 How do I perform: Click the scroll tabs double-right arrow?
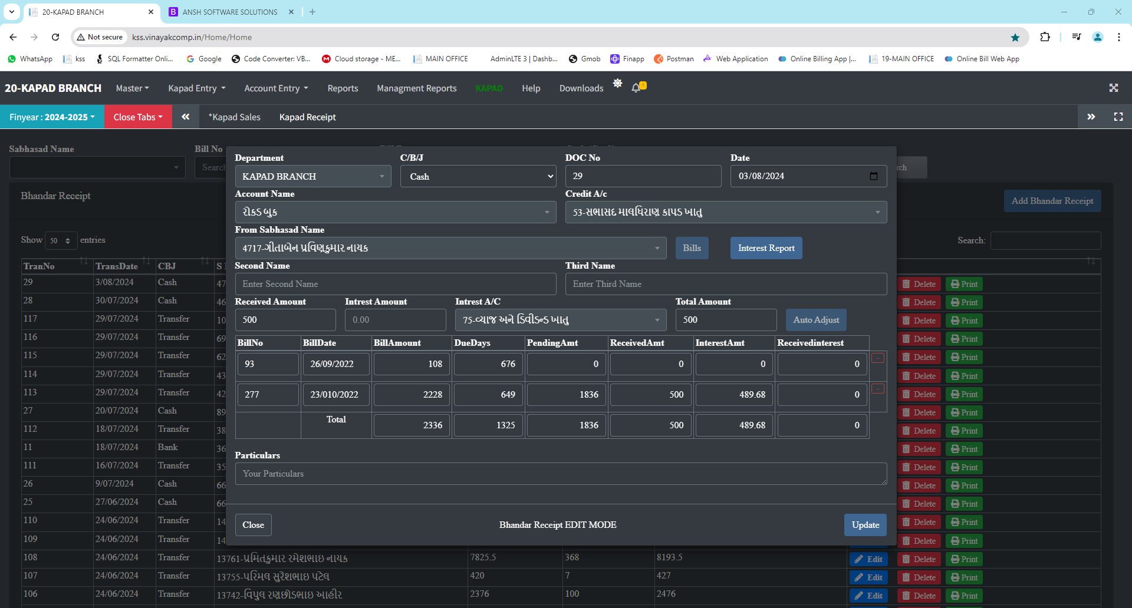1091,117
